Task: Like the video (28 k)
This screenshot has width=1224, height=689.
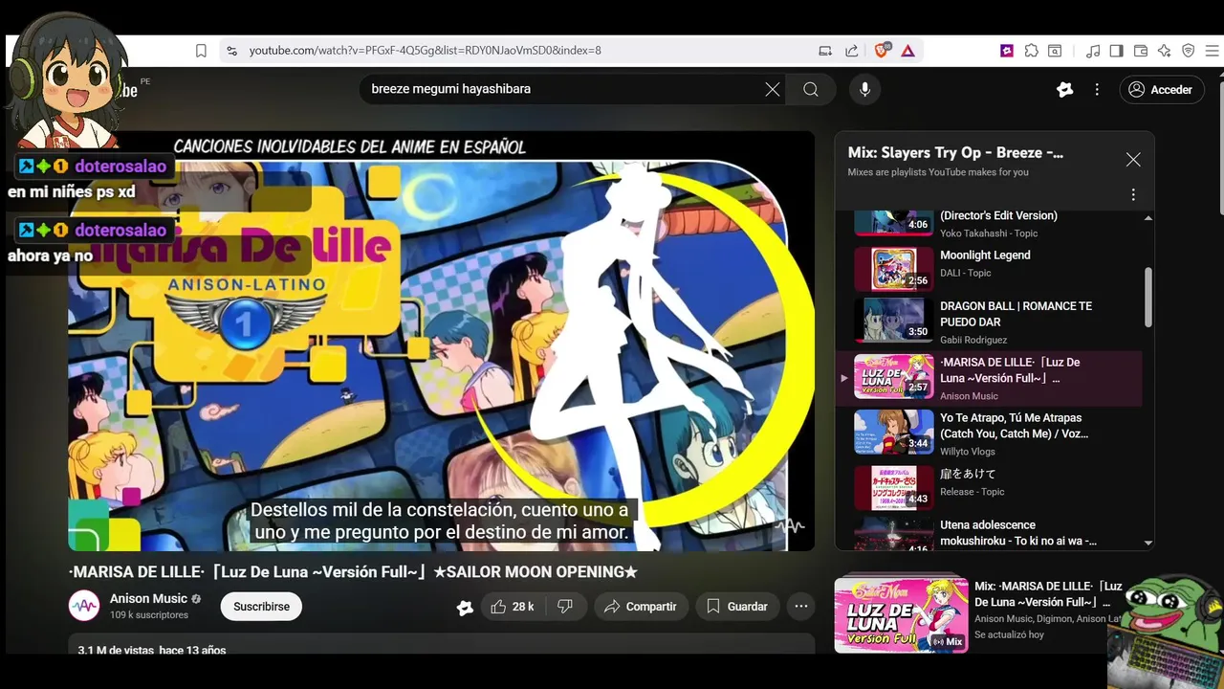Action: pyautogui.click(x=513, y=607)
